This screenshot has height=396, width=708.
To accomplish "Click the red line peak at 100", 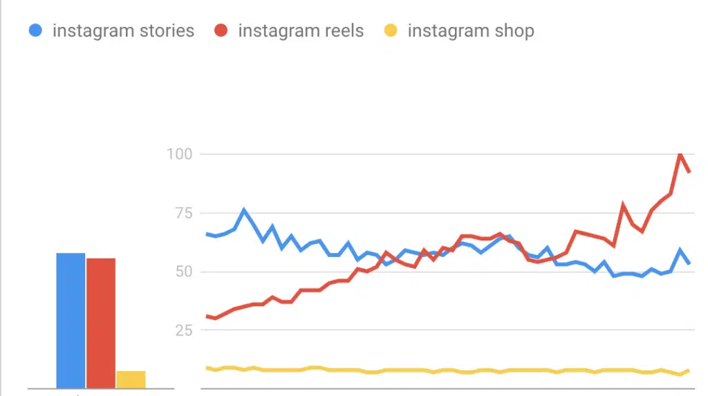I will (x=680, y=155).
